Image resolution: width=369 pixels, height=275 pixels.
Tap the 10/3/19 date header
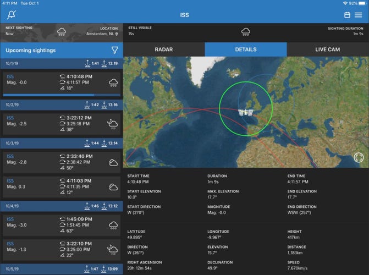tap(62, 143)
